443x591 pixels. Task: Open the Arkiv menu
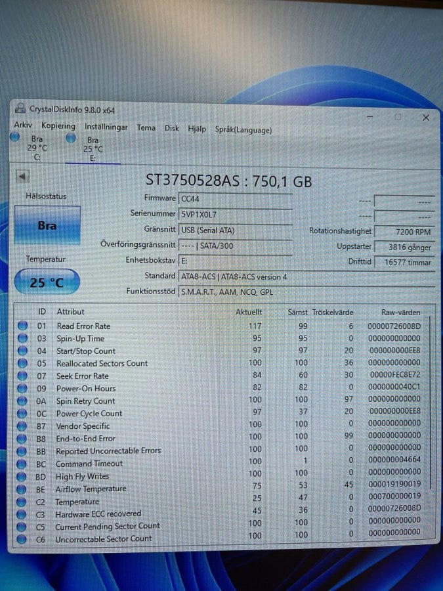23,125
